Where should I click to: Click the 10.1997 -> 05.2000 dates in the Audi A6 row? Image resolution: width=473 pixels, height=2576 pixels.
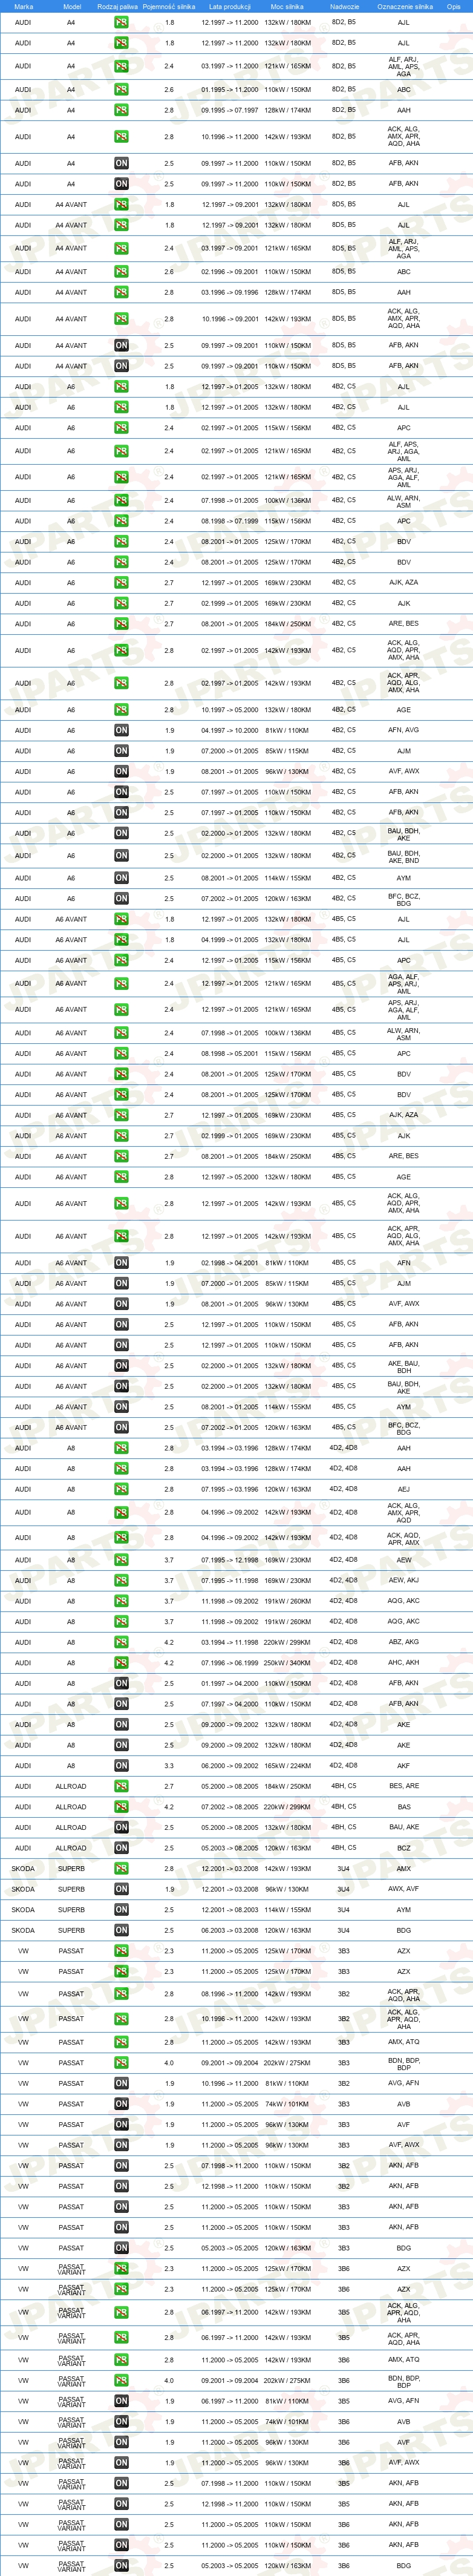coord(230,710)
